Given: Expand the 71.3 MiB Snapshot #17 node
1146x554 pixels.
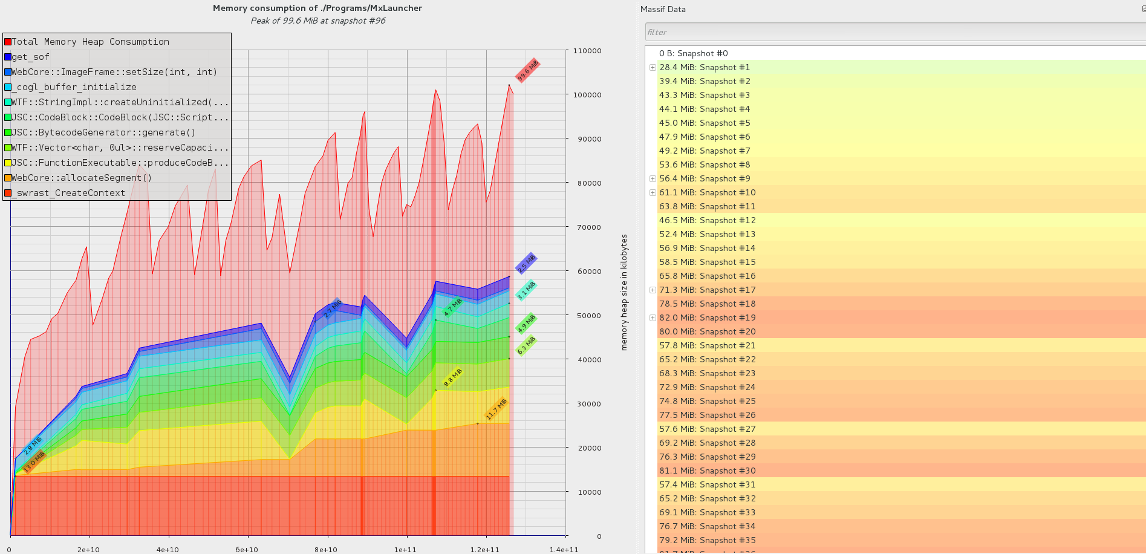Looking at the screenshot, I should pos(653,290).
